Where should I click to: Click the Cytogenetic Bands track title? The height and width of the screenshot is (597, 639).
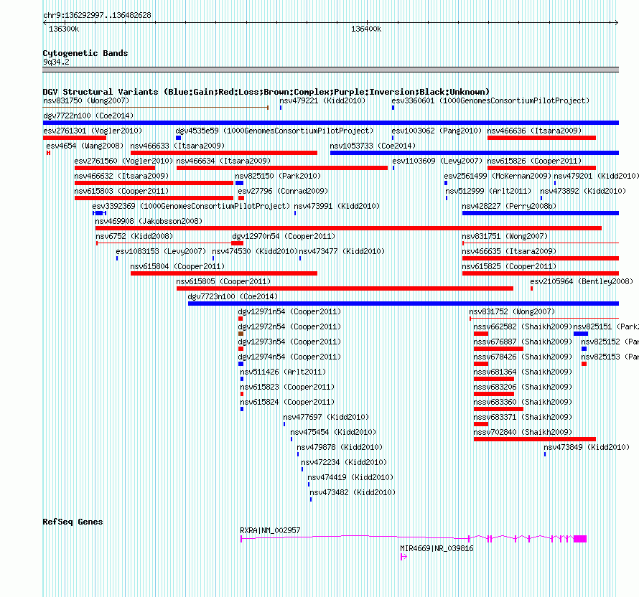(85, 53)
